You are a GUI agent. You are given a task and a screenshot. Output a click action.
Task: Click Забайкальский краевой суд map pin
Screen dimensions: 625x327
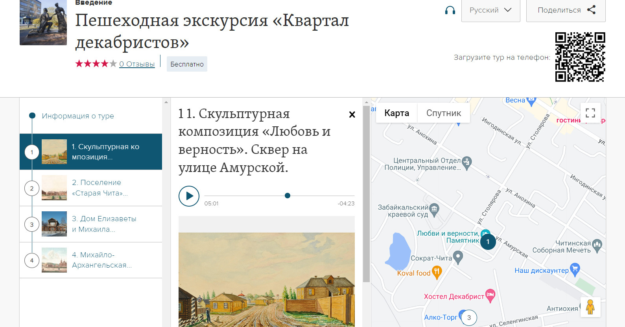[x=434, y=210]
